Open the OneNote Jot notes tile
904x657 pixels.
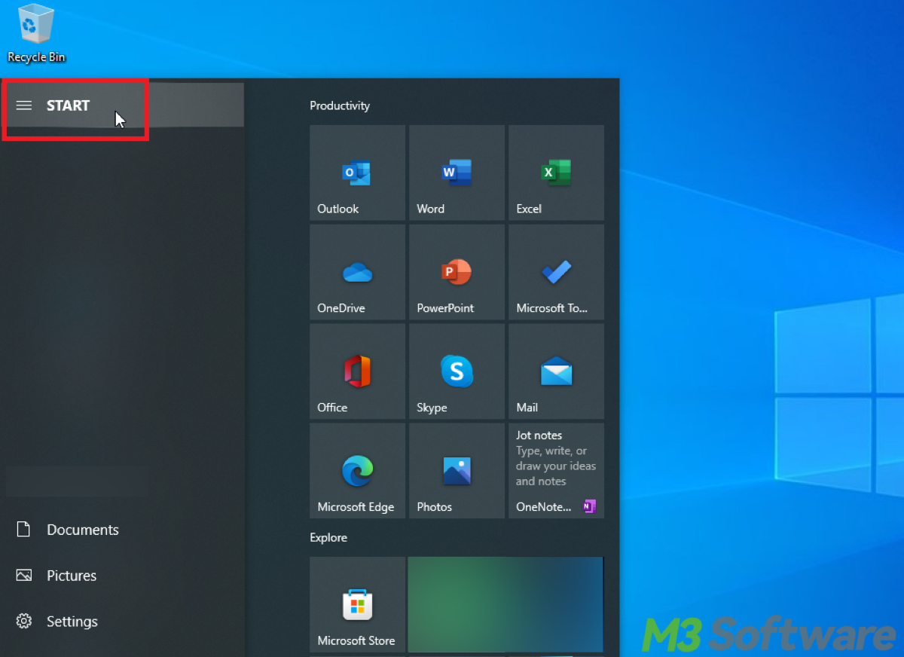tap(557, 471)
